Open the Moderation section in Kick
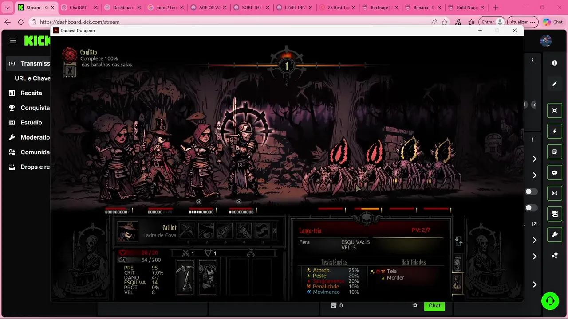Image resolution: width=568 pixels, height=319 pixels. point(29,137)
